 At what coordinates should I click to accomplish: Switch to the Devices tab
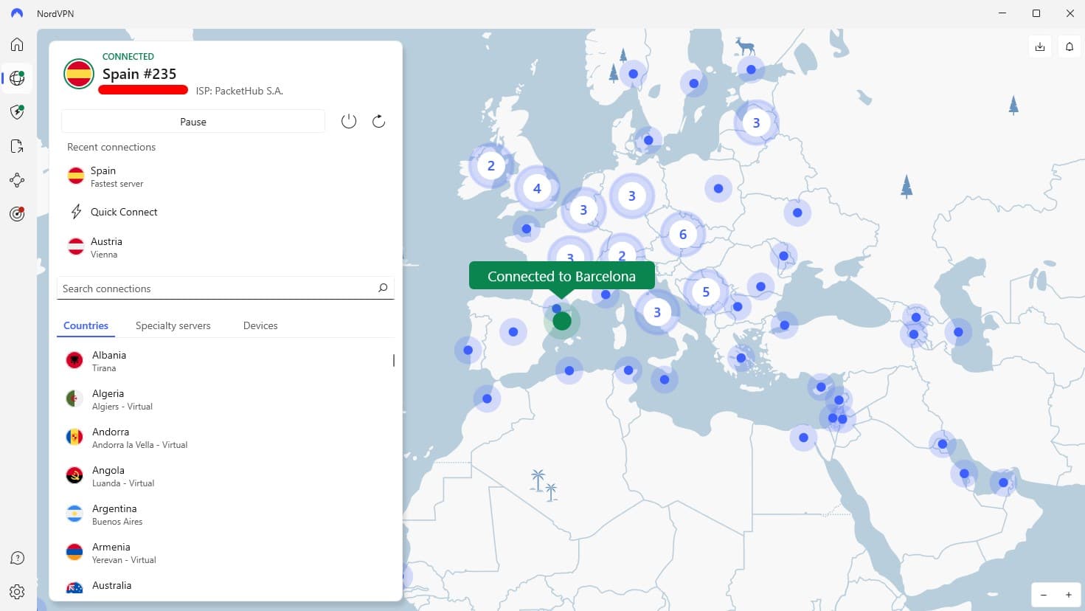(x=260, y=325)
